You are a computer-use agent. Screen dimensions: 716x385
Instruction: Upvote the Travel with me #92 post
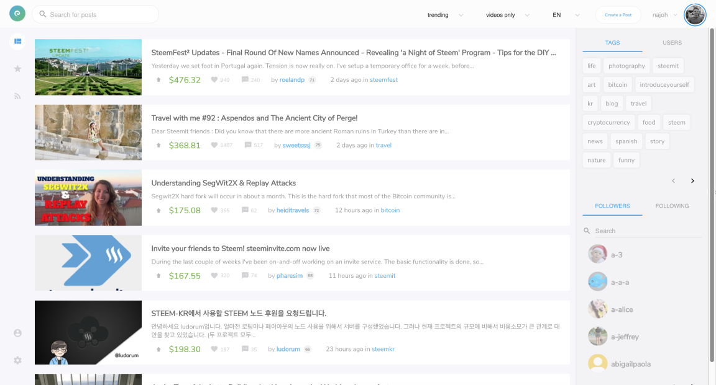(x=158, y=145)
